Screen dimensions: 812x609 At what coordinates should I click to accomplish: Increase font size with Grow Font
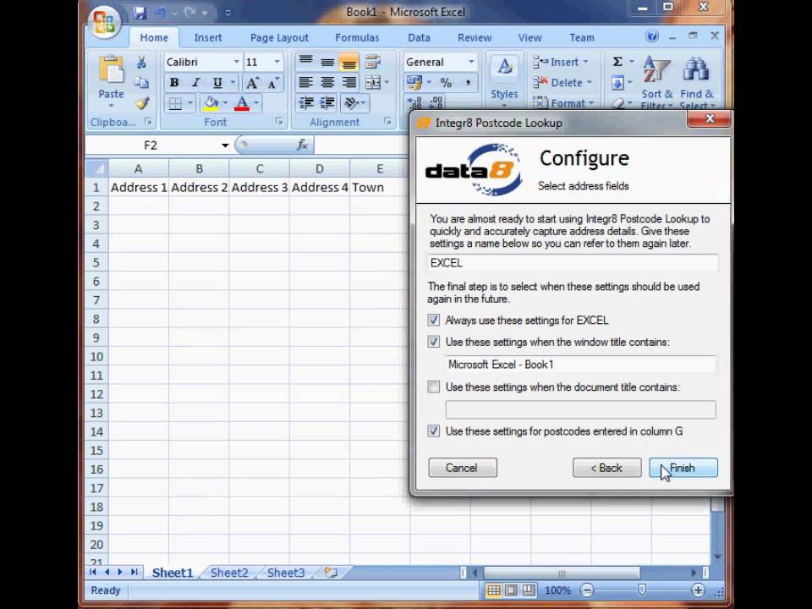click(x=252, y=83)
